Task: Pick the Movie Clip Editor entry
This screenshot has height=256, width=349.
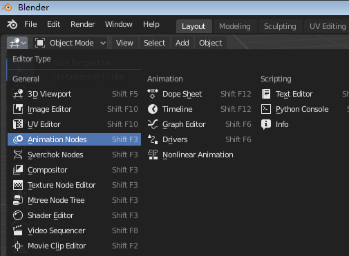Action: 74,246
